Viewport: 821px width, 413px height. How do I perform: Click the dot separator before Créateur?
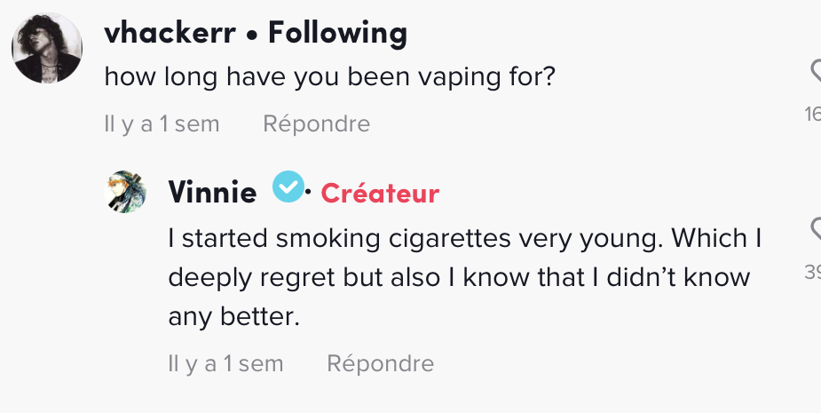pos(308,193)
